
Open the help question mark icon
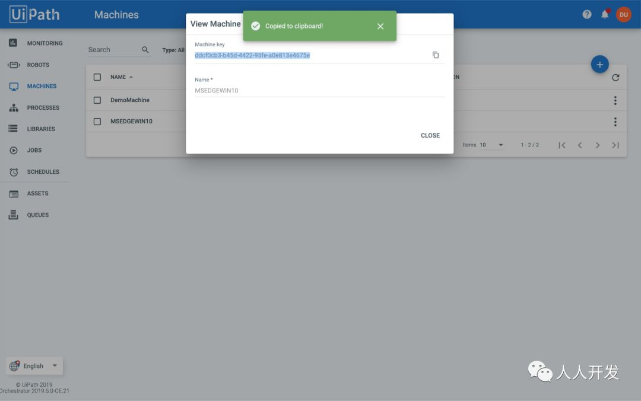pyautogui.click(x=586, y=15)
